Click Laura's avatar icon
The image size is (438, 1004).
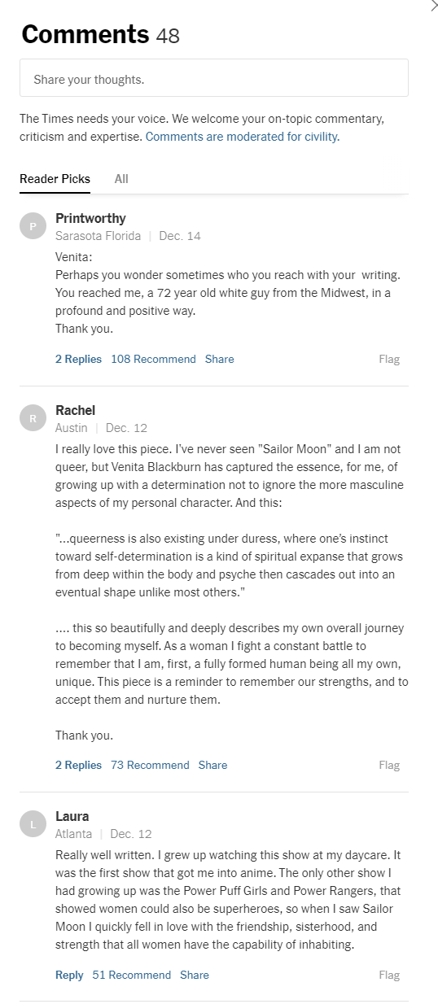coord(33,824)
